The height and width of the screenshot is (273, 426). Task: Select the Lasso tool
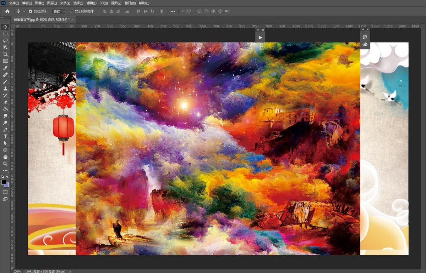coord(5,40)
